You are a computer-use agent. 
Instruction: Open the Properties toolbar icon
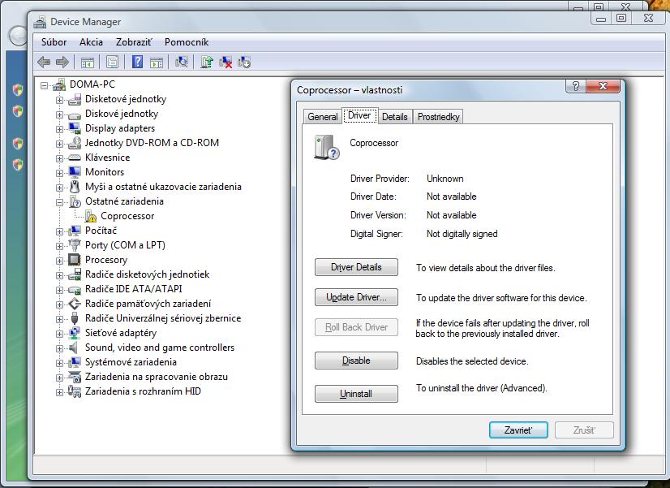[113, 63]
